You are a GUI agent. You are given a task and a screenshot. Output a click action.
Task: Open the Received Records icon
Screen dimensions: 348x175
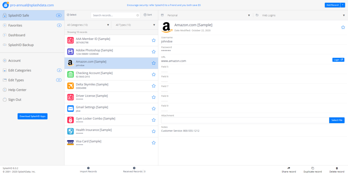[x=134, y=168]
